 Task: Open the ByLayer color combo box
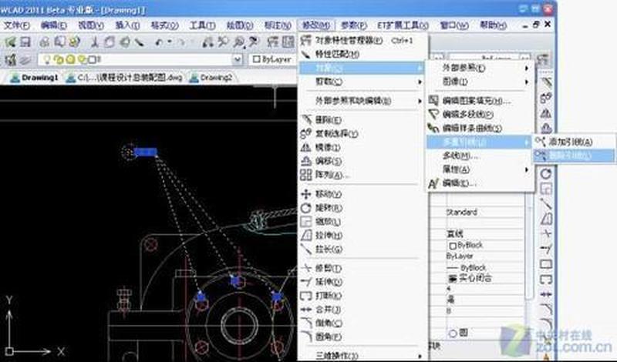point(273,60)
